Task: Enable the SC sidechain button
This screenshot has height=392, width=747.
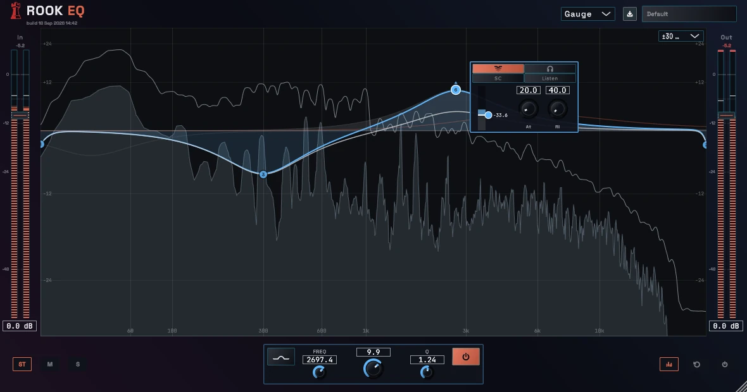Action: [x=498, y=78]
